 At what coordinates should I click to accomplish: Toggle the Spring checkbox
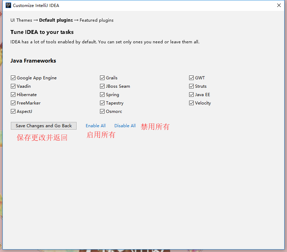tap(102, 95)
